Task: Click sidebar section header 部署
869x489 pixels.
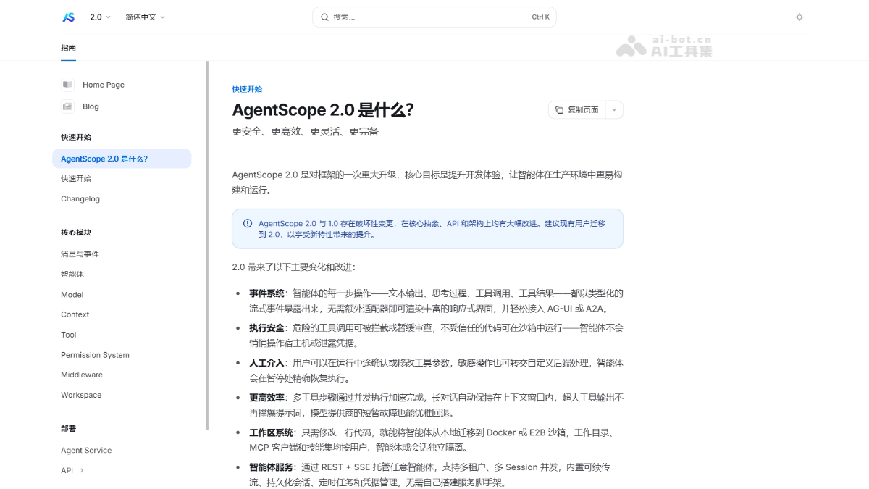Action: coord(68,428)
